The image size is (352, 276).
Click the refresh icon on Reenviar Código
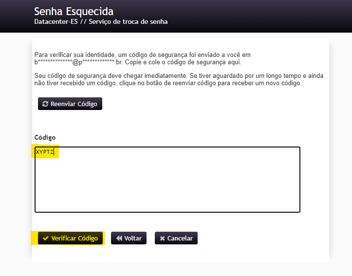coord(45,104)
